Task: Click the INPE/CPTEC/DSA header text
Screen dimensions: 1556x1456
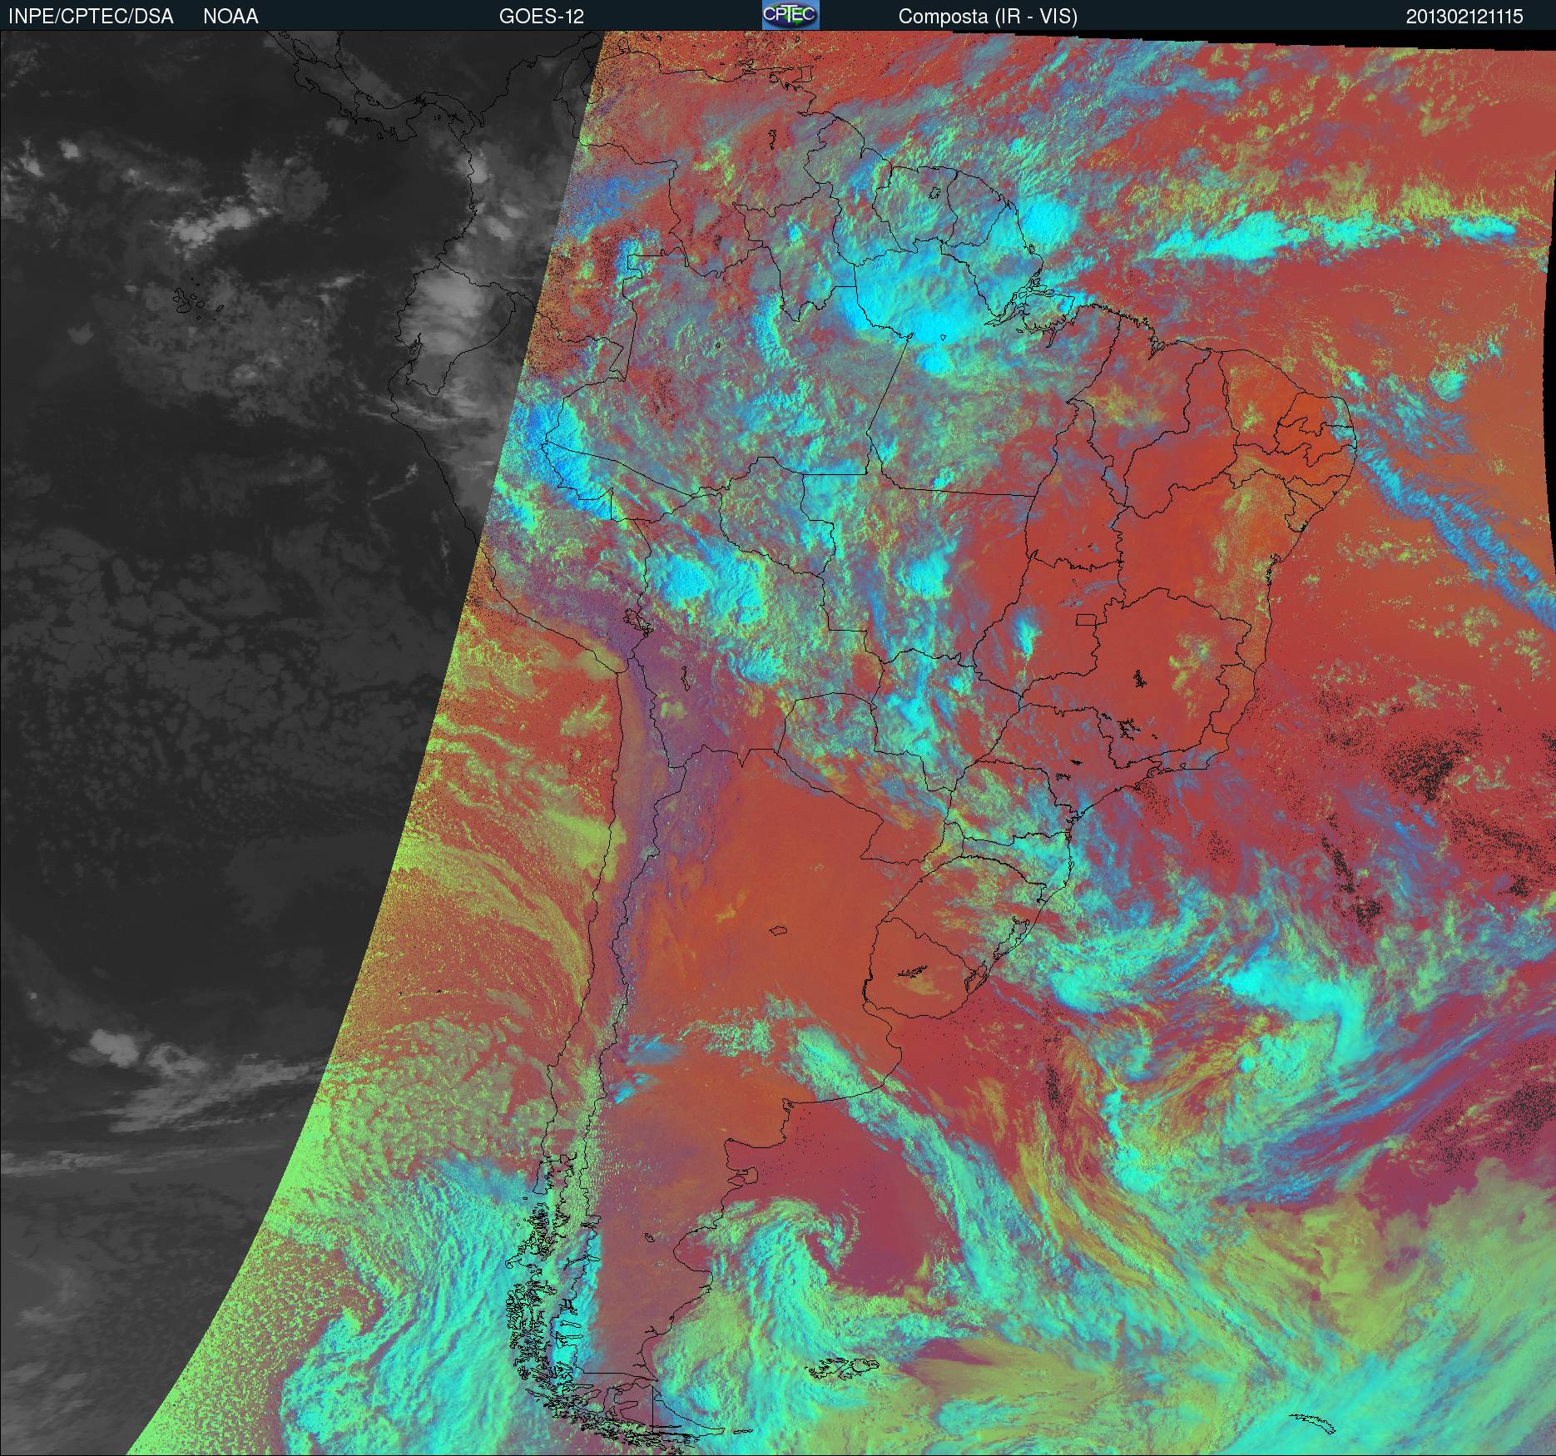Action: 91,17
